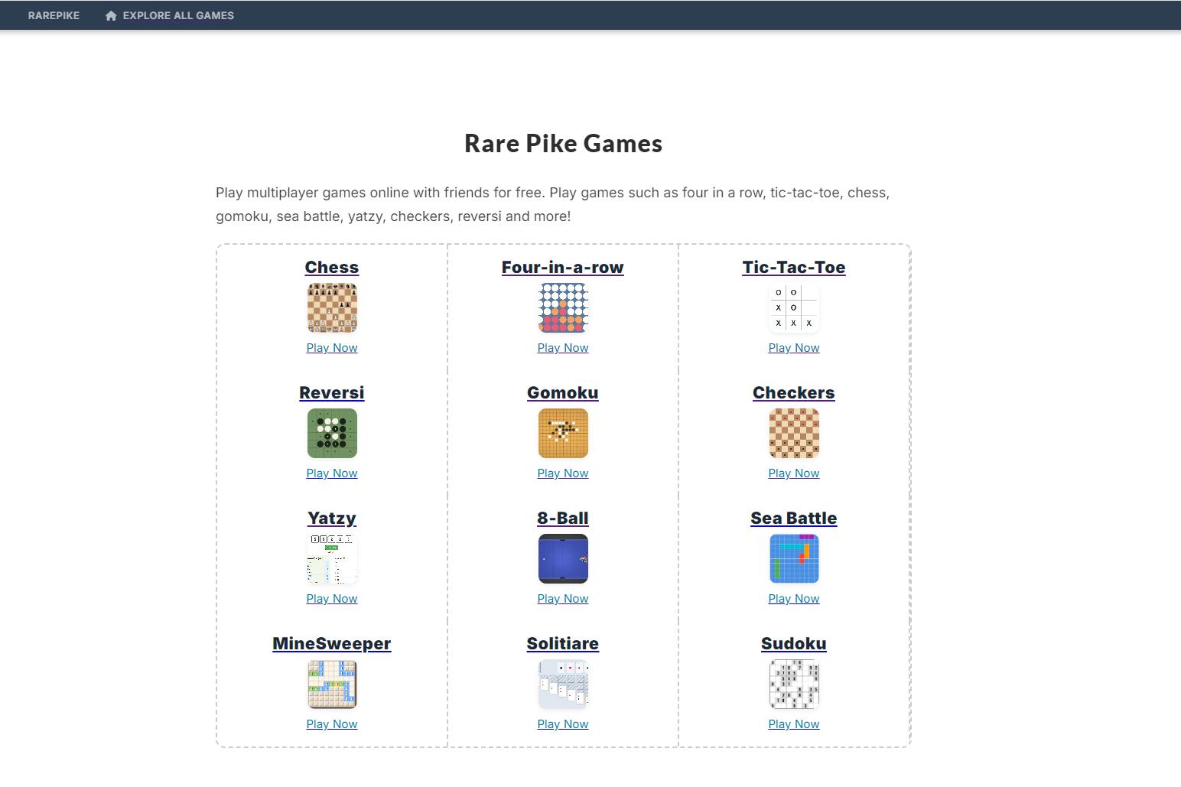This screenshot has height=787, width=1181.
Task: Click Play Now under Chess
Action: click(x=332, y=348)
